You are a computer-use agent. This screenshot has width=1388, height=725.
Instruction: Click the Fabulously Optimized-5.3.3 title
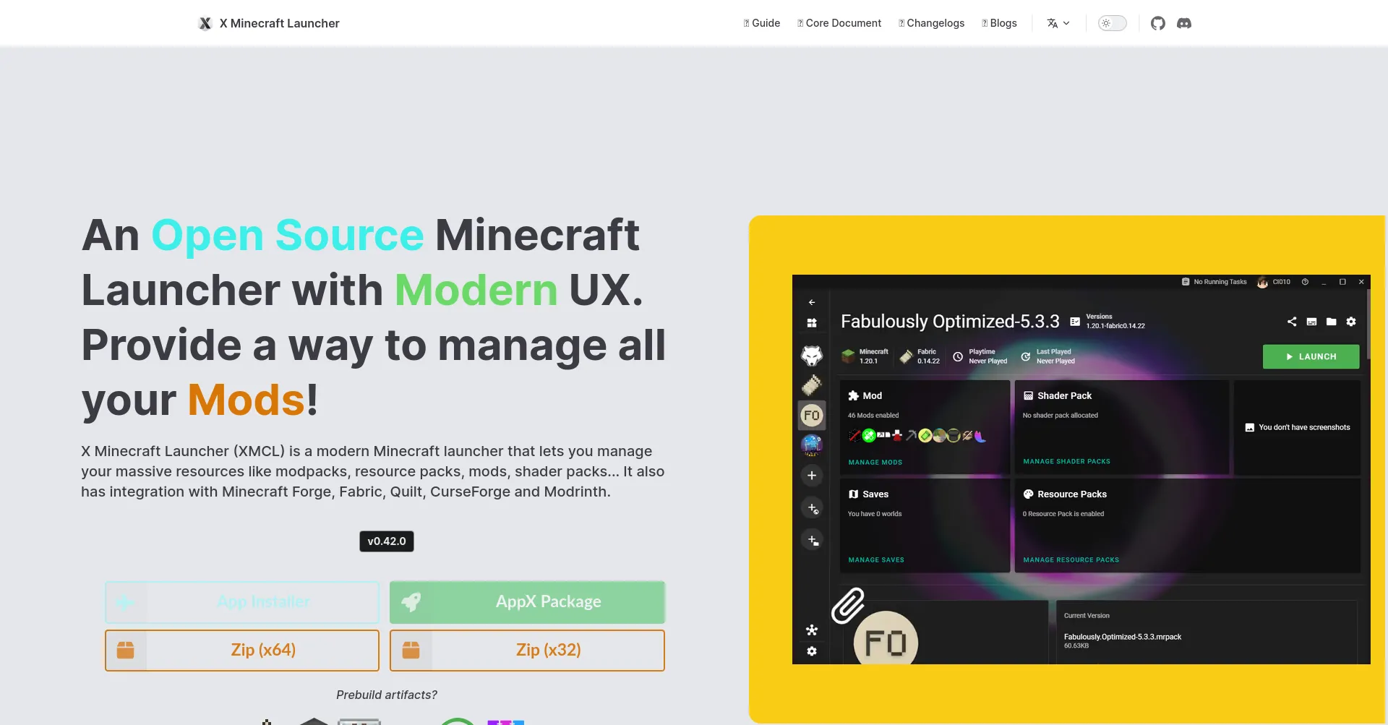pyautogui.click(x=950, y=322)
